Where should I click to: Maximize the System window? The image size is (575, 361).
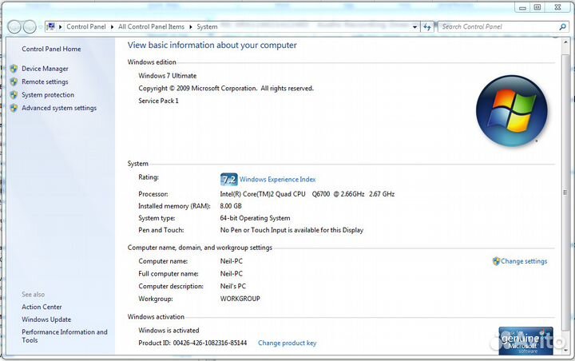[x=537, y=7]
